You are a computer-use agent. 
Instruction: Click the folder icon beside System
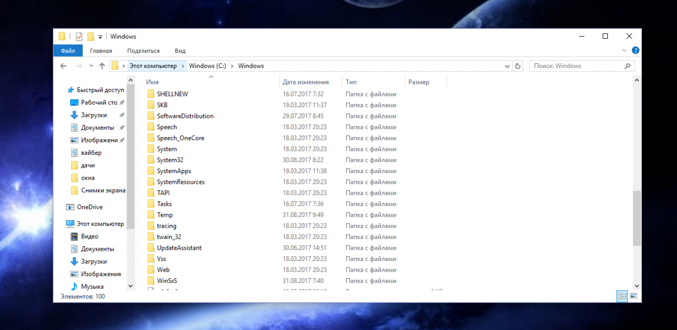(150, 149)
